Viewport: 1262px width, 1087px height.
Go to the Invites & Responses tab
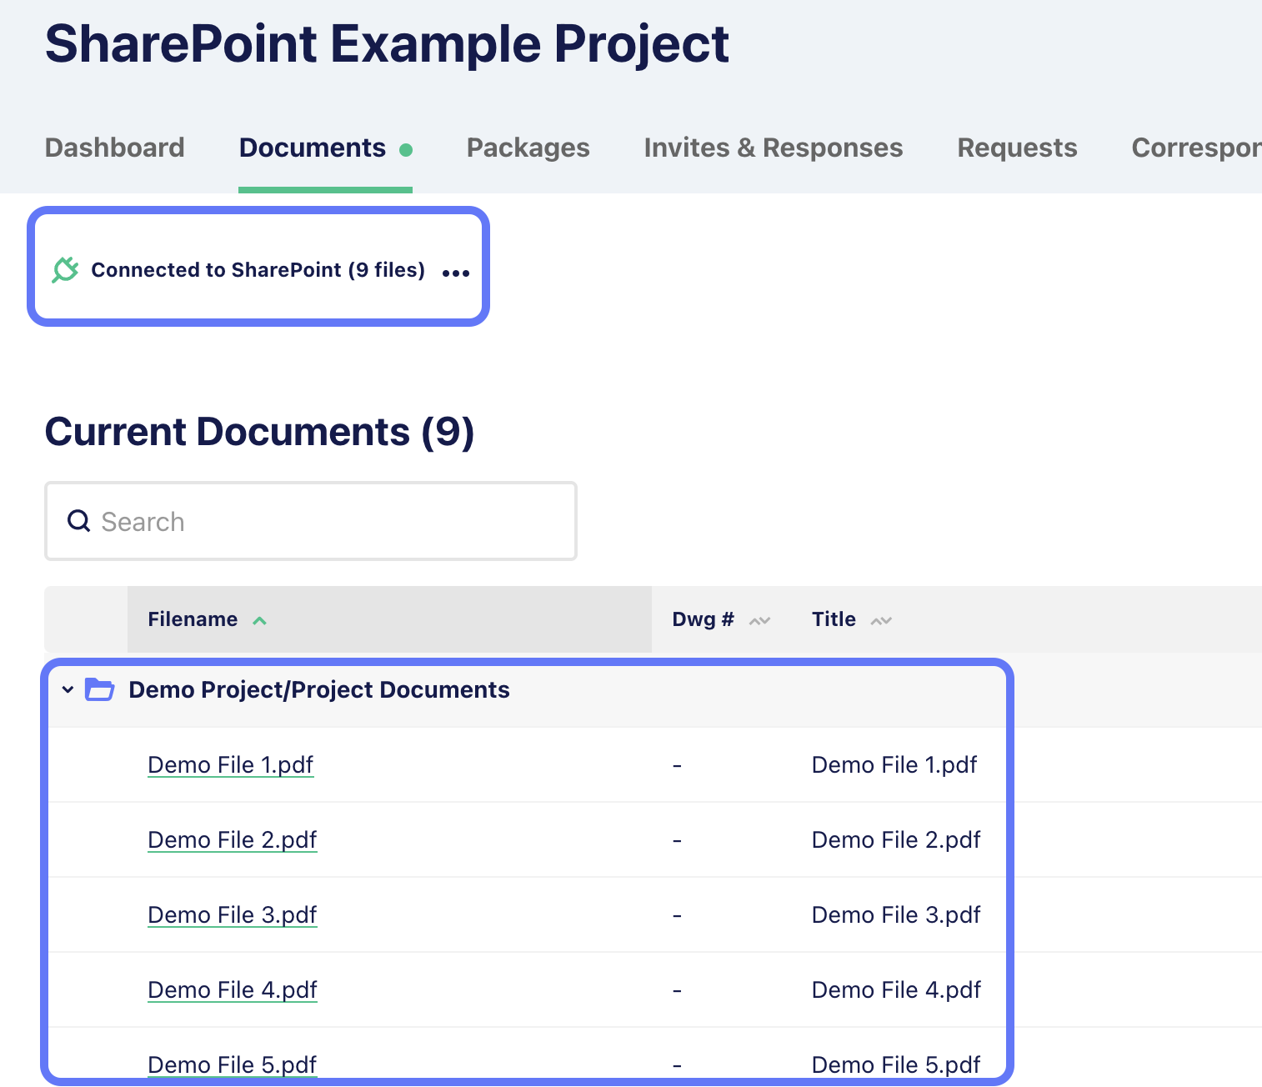click(x=774, y=148)
